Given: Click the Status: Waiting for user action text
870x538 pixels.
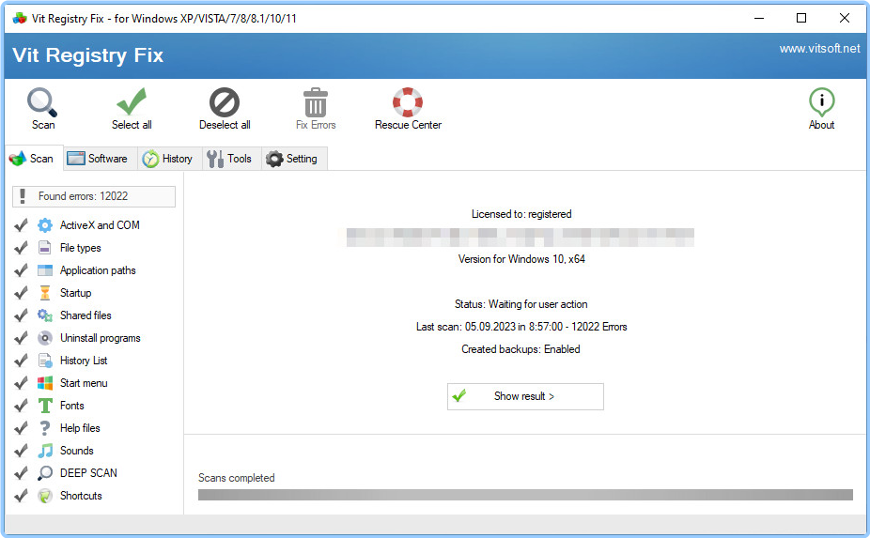Looking at the screenshot, I should (x=521, y=304).
